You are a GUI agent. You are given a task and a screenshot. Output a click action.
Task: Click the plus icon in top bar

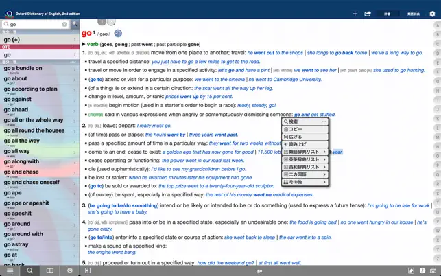pos(355,14)
